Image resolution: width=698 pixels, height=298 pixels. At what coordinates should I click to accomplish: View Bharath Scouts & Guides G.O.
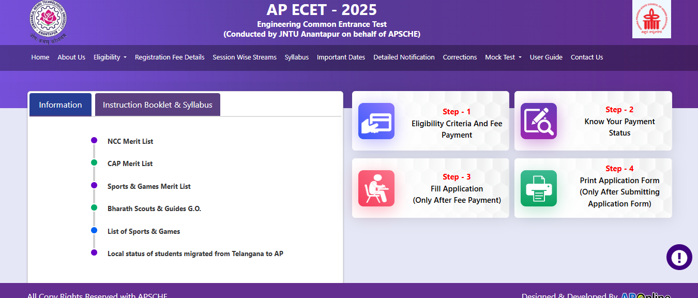(154, 208)
